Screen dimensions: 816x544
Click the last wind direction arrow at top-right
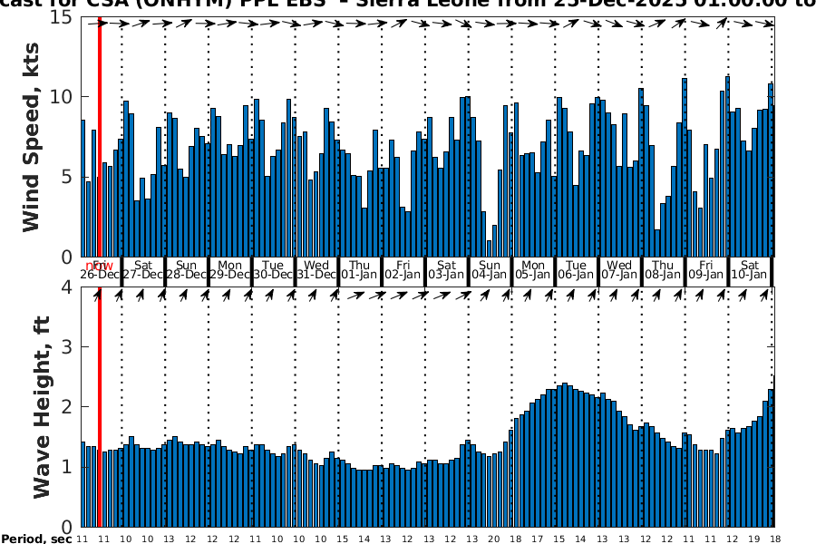coord(769,23)
